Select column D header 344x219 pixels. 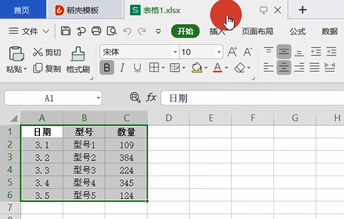click(169, 118)
